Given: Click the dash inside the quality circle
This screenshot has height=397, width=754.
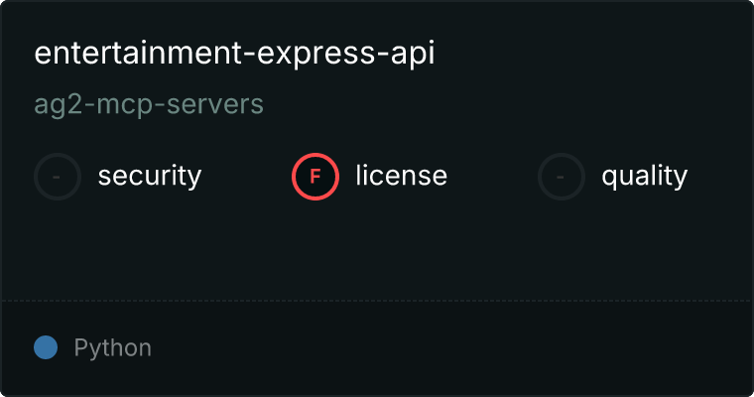Looking at the screenshot, I should (x=562, y=177).
